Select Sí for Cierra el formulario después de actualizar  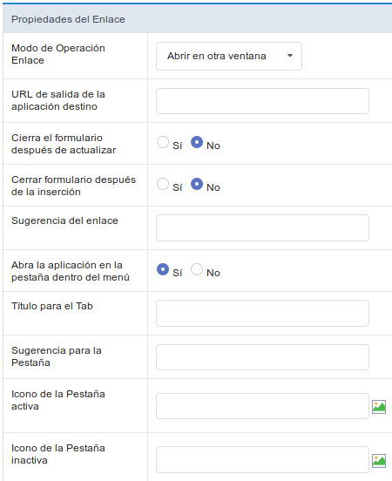[163, 142]
